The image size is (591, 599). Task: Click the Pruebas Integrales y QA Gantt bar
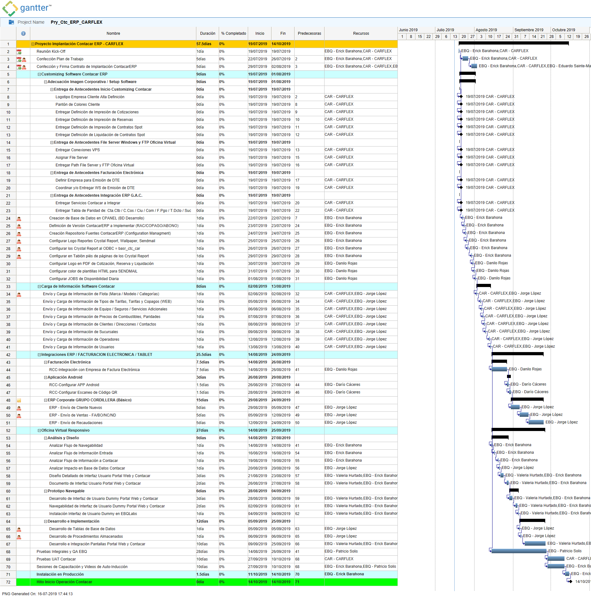point(519,551)
